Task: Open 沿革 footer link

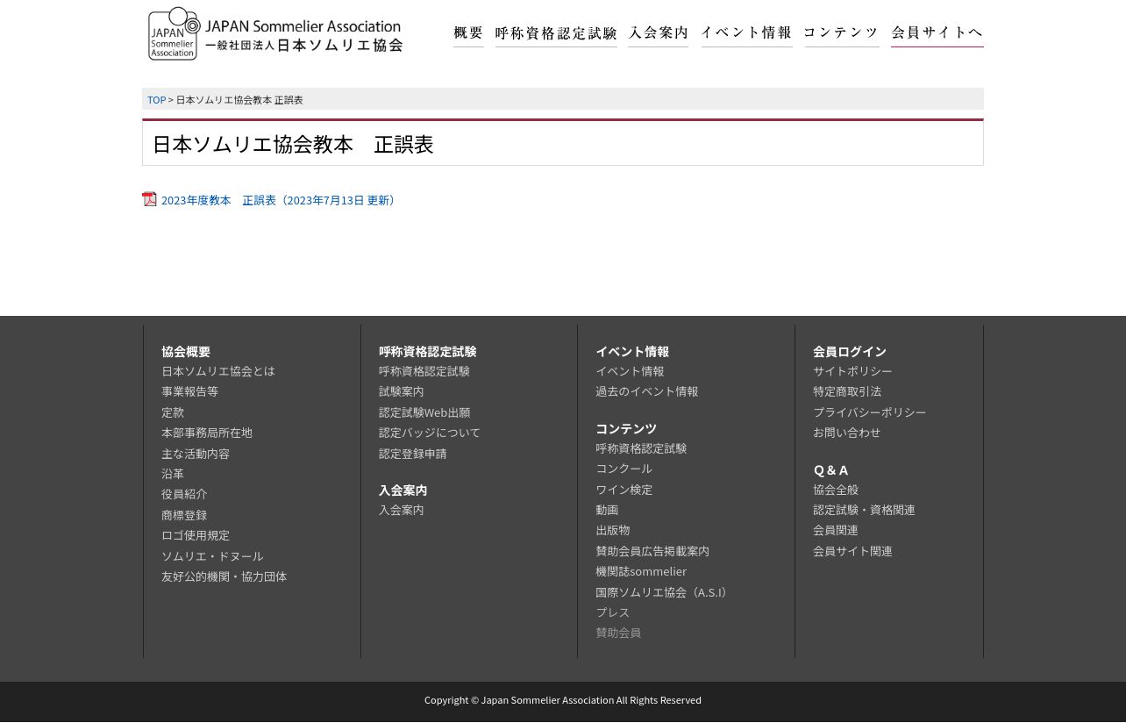Action: point(173,474)
